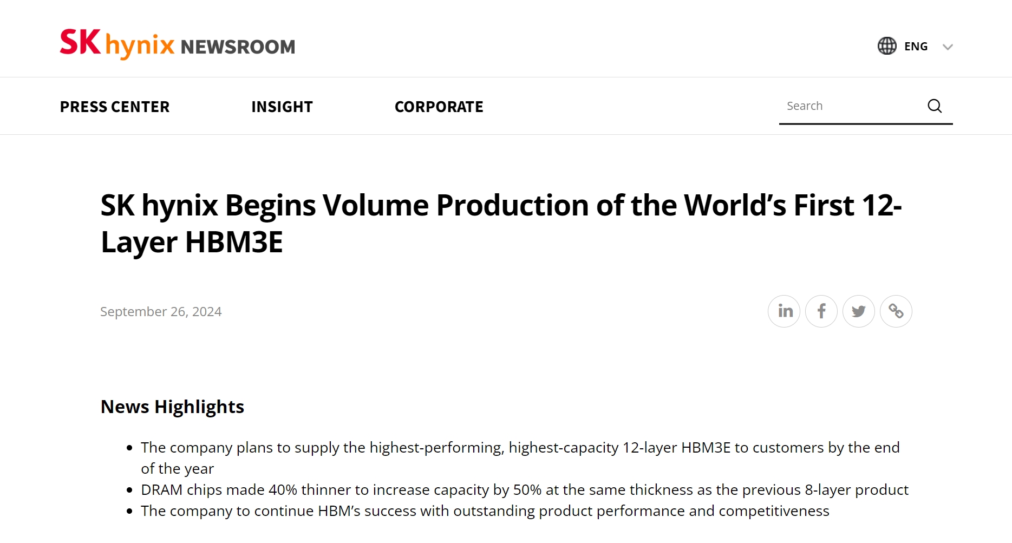Click the 12-Layer HBM3E article headline
The height and width of the screenshot is (543, 1012).
click(501, 223)
